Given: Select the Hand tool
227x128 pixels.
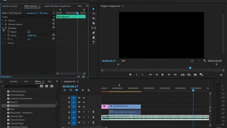Looking at the screenshot, I should click(x=94, y=38).
